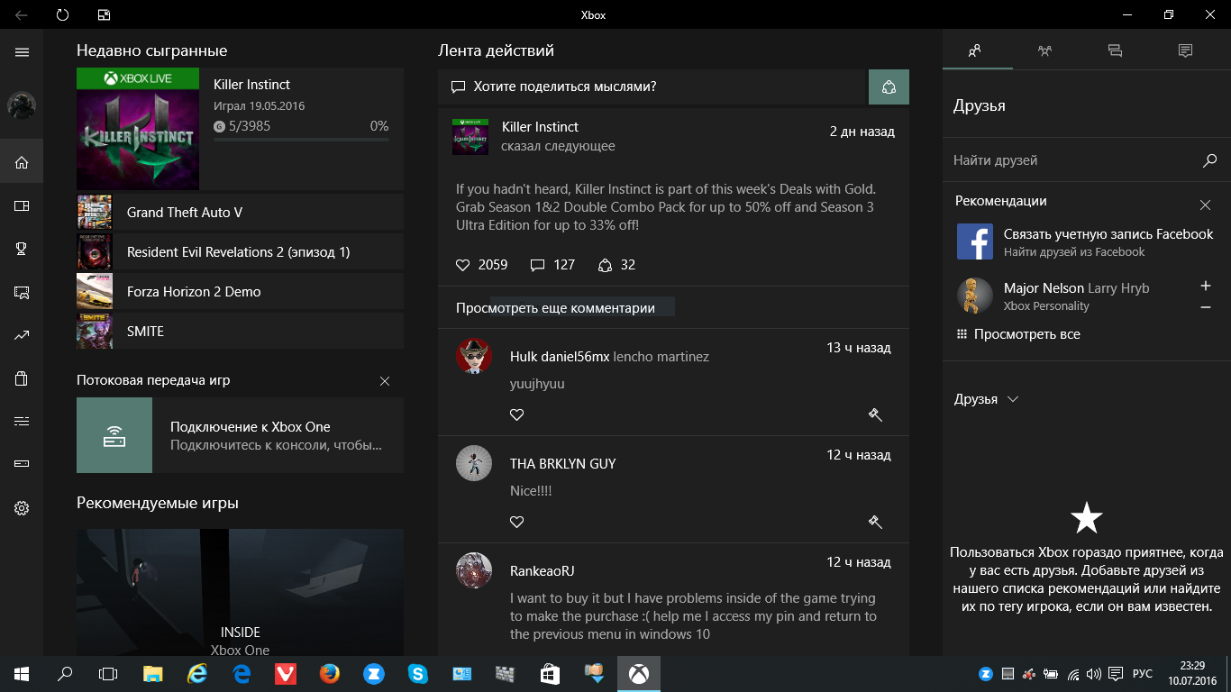Open Game DVR icon in sidebar

[22, 292]
